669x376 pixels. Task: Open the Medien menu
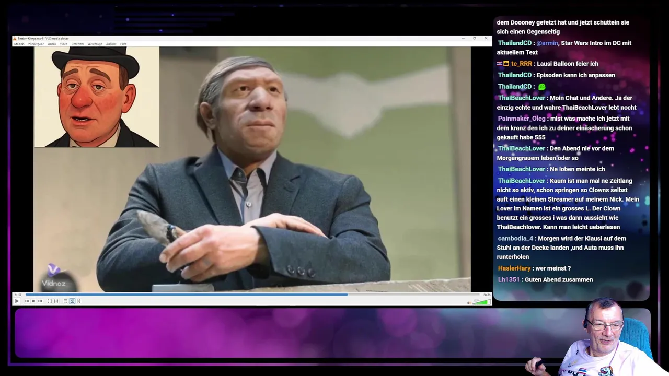[x=19, y=44]
